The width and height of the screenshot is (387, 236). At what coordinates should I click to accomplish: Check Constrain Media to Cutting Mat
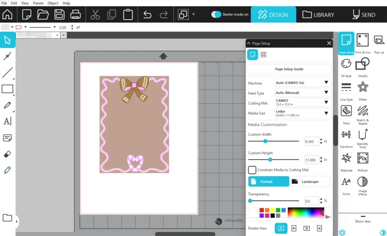(252, 170)
